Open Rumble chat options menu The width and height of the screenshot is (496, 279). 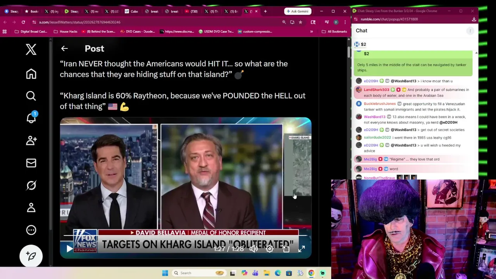pyautogui.click(x=470, y=31)
